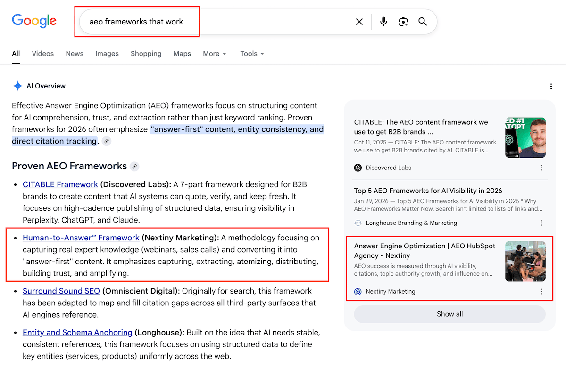The width and height of the screenshot is (566, 367).
Task: Click Nextiny Marketing favicon
Action: 358,292
